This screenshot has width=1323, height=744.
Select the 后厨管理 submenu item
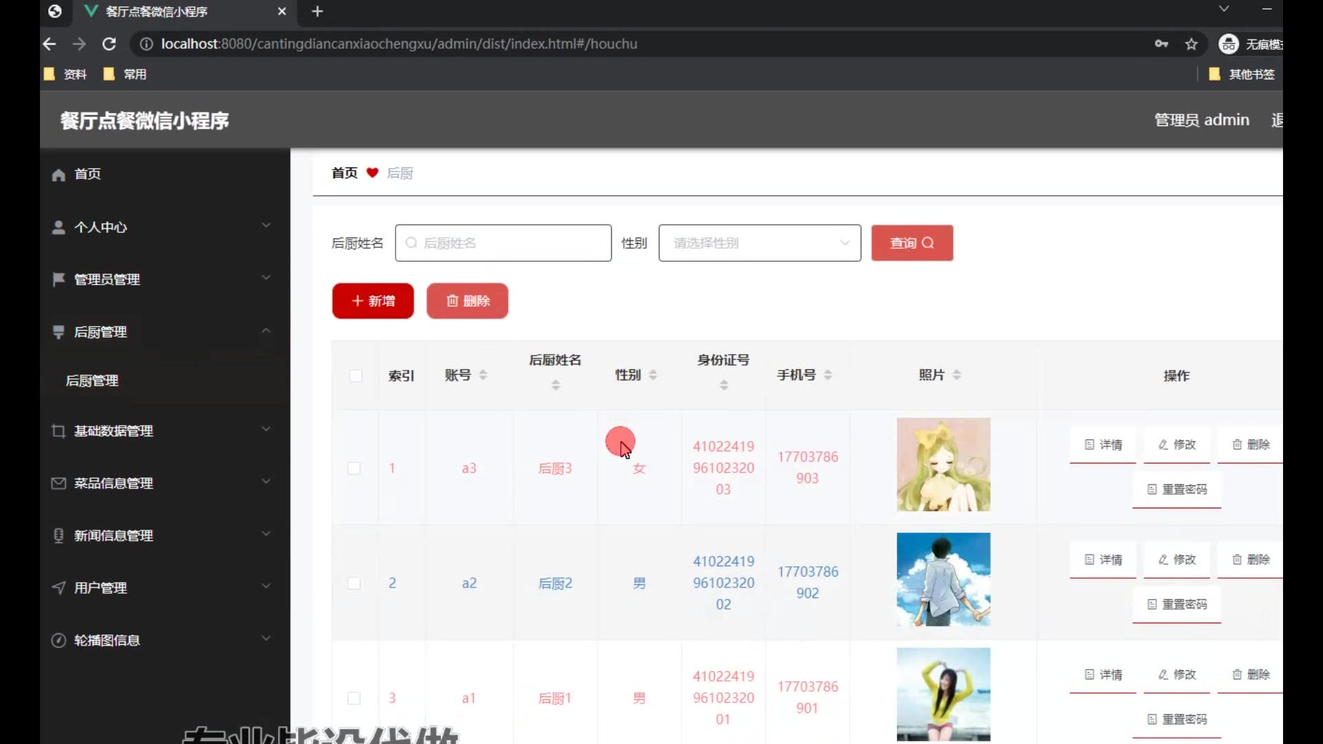[92, 381]
